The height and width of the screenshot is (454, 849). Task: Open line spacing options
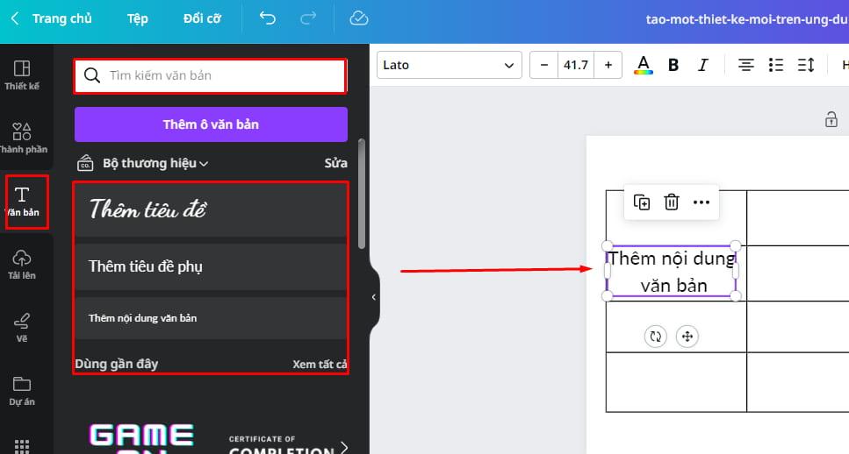click(x=806, y=65)
